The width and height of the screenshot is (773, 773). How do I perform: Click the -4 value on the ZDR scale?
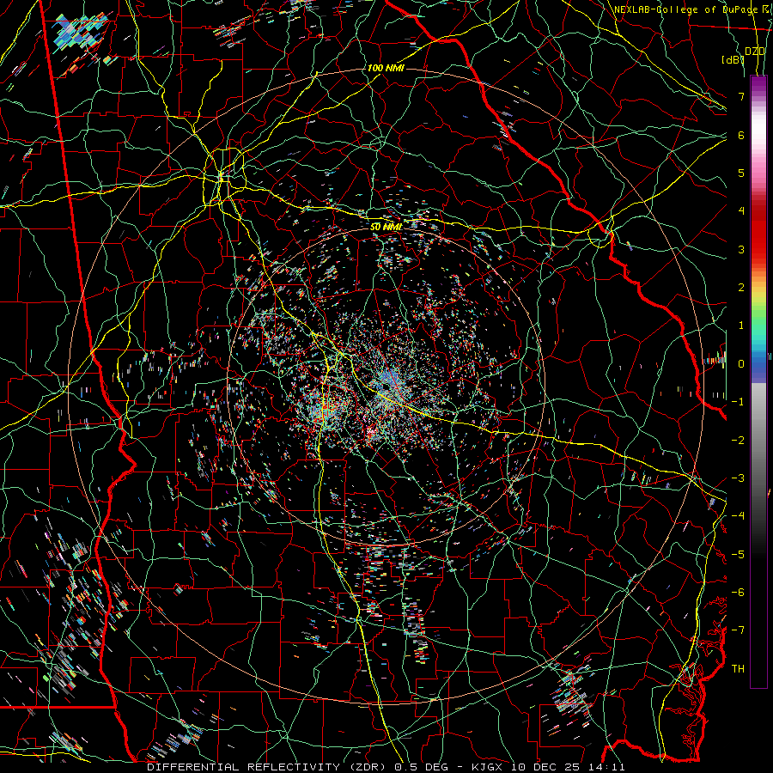pyautogui.click(x=738, y=516)
